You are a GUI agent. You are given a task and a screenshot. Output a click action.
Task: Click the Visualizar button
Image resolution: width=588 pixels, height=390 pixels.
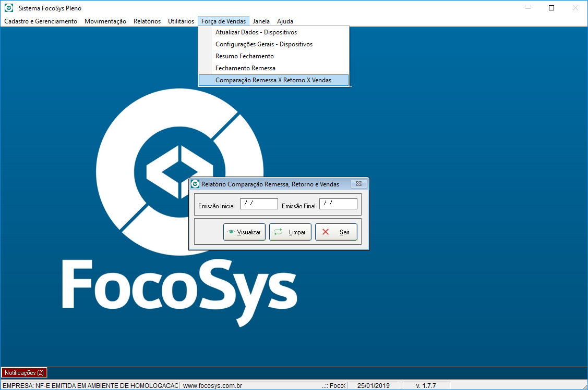(245, 232)
